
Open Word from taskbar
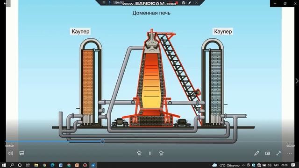click(x=61, y=165)
